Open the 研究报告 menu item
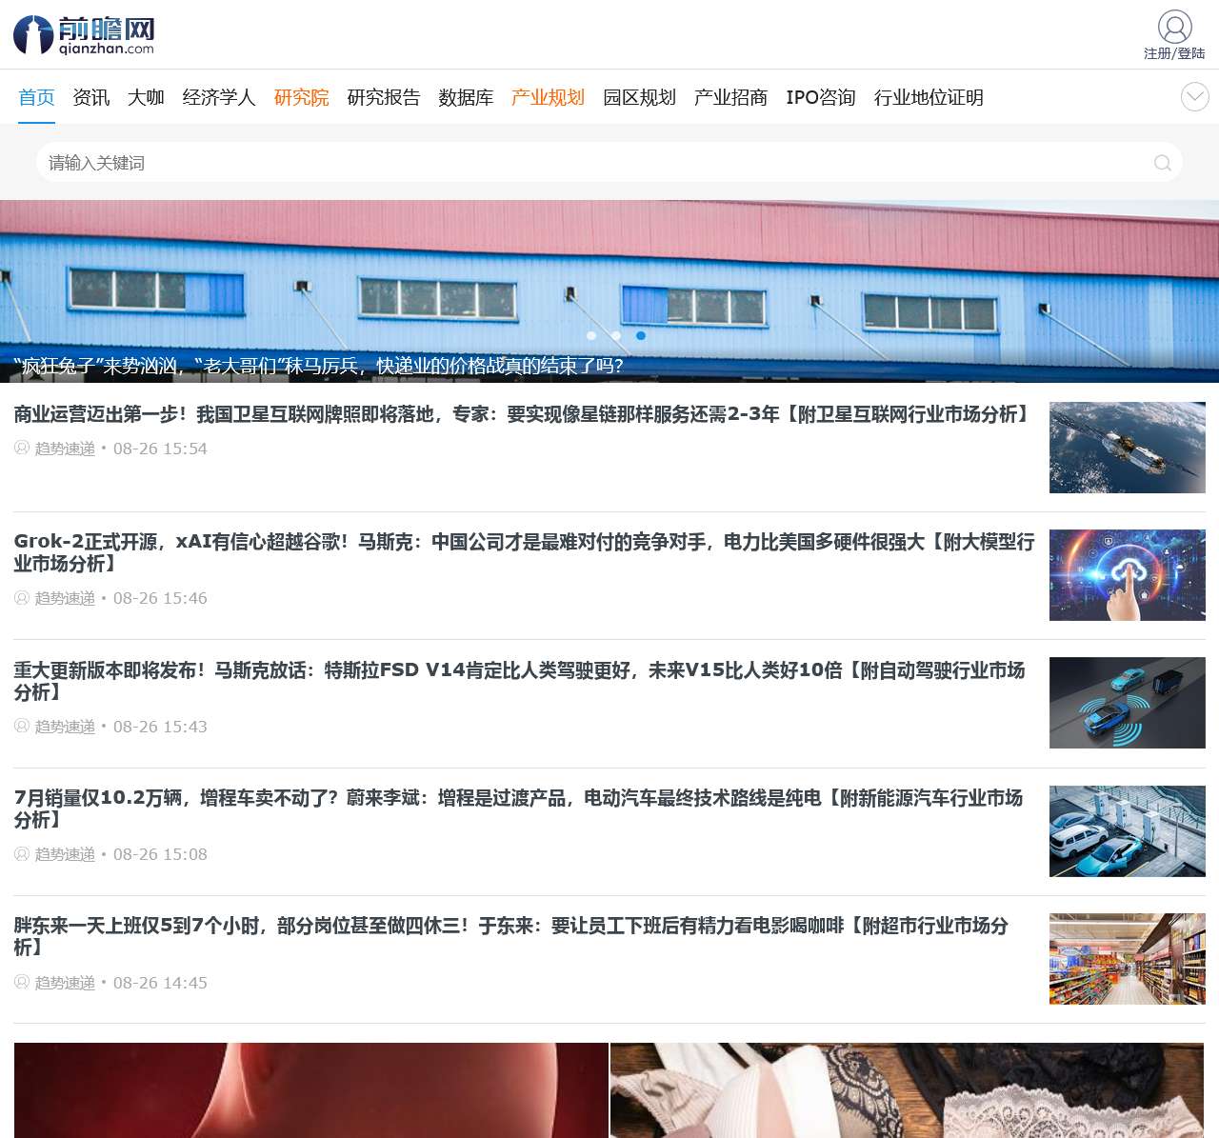 pyautogui.click(x=384, y=97)
